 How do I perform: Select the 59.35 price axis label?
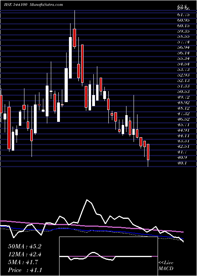point(183,31)
